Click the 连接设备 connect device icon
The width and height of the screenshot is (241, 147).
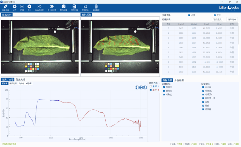(6, 7)
